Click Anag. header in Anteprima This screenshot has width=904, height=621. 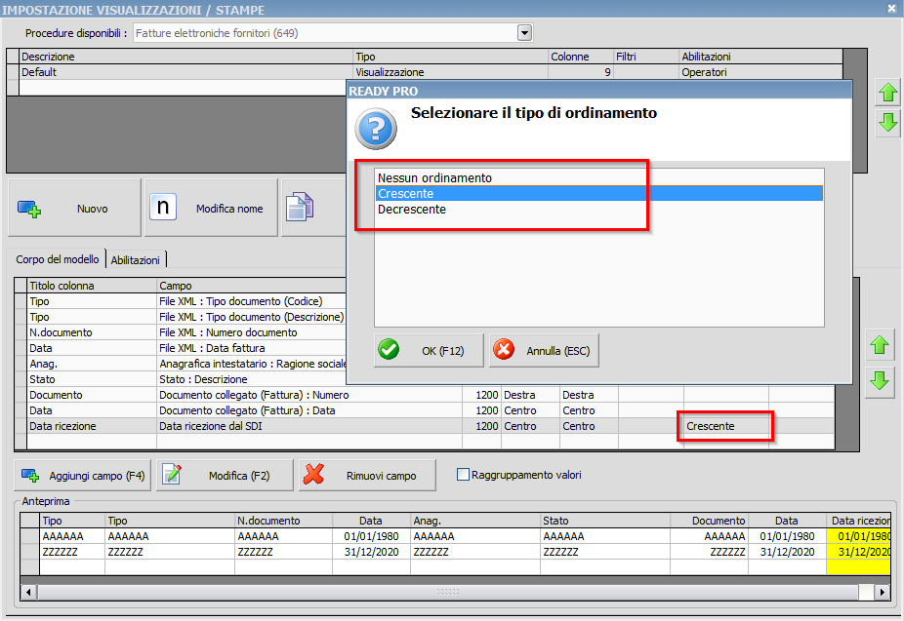pyautogui.click(x=475, y=521)
